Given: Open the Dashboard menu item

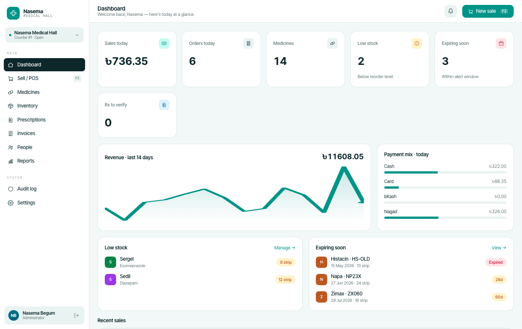Looking at the screenshot, I should [44, 65].
